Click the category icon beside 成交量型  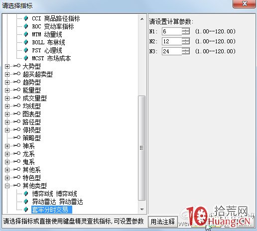[x=17, y=98]
